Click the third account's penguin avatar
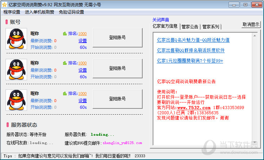The height and width of the screenshot is (160, 264). click(x=16, y=100)
